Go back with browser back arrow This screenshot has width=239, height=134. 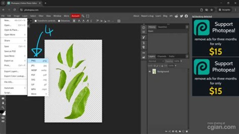tap(3, 10)
